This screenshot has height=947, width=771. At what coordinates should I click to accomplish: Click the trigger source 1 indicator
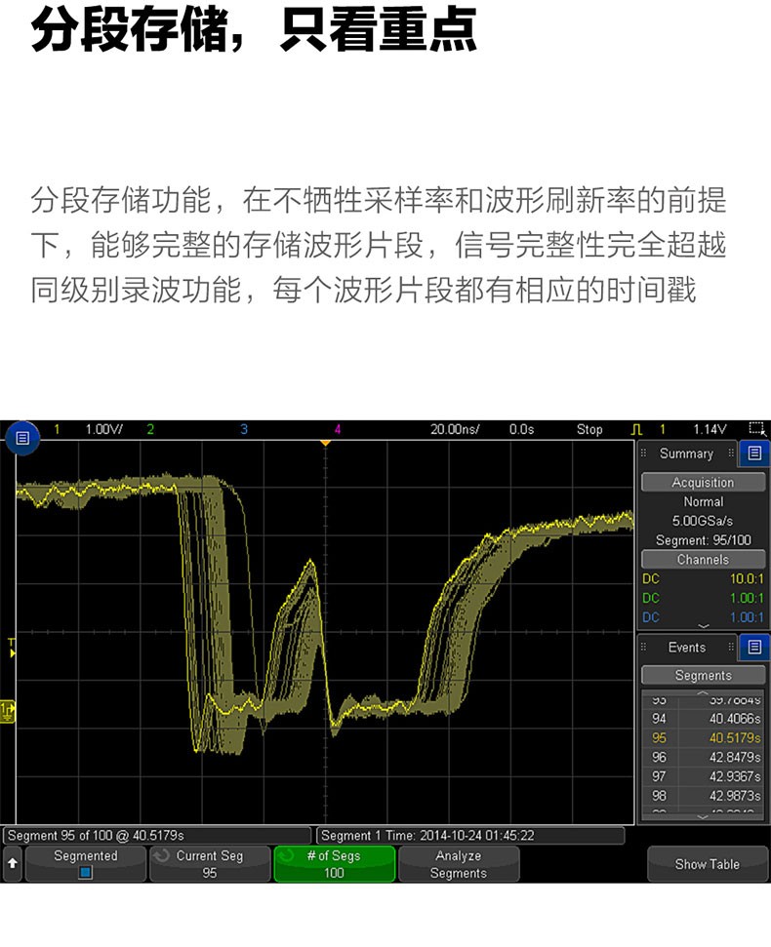pyautogui.click(x=663, y=429)
